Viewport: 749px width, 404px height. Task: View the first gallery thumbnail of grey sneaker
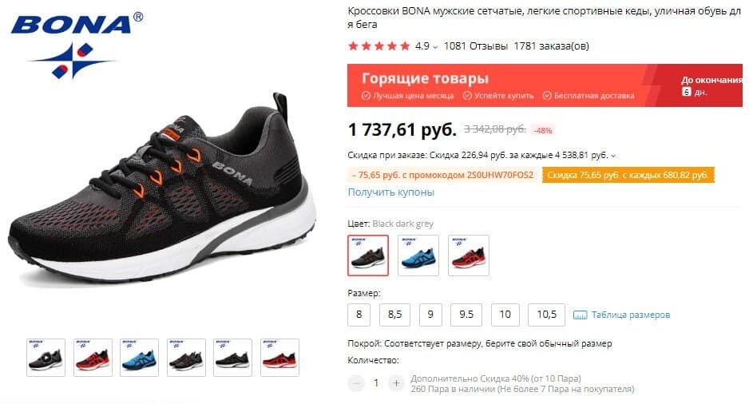tap(46, 358)
